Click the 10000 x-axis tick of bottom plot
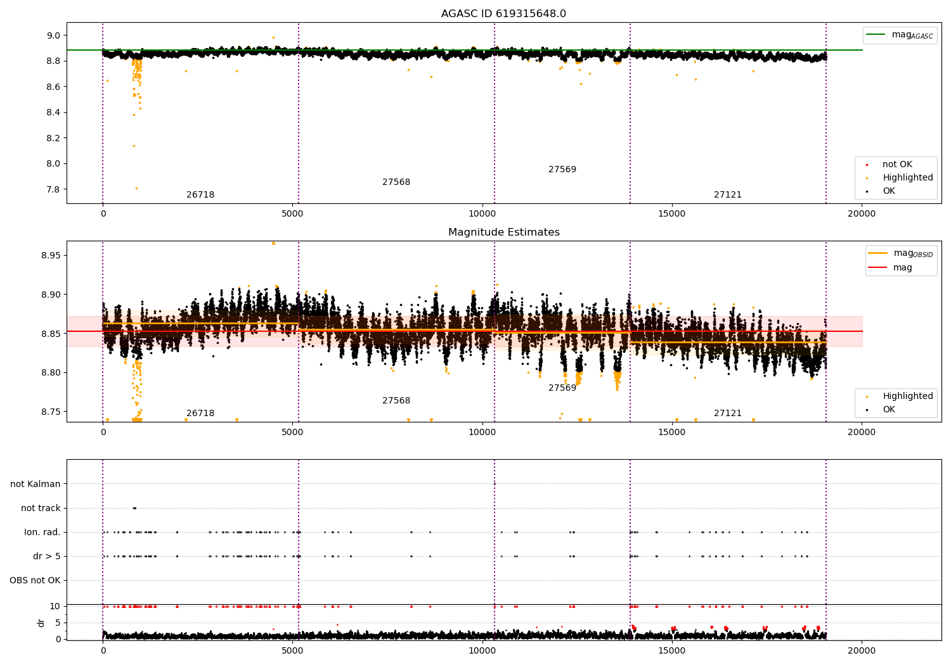951x665 pixels. [482, 650]
